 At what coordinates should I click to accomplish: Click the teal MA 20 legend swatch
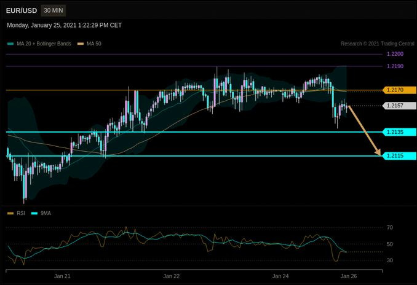tap(10, 44)
